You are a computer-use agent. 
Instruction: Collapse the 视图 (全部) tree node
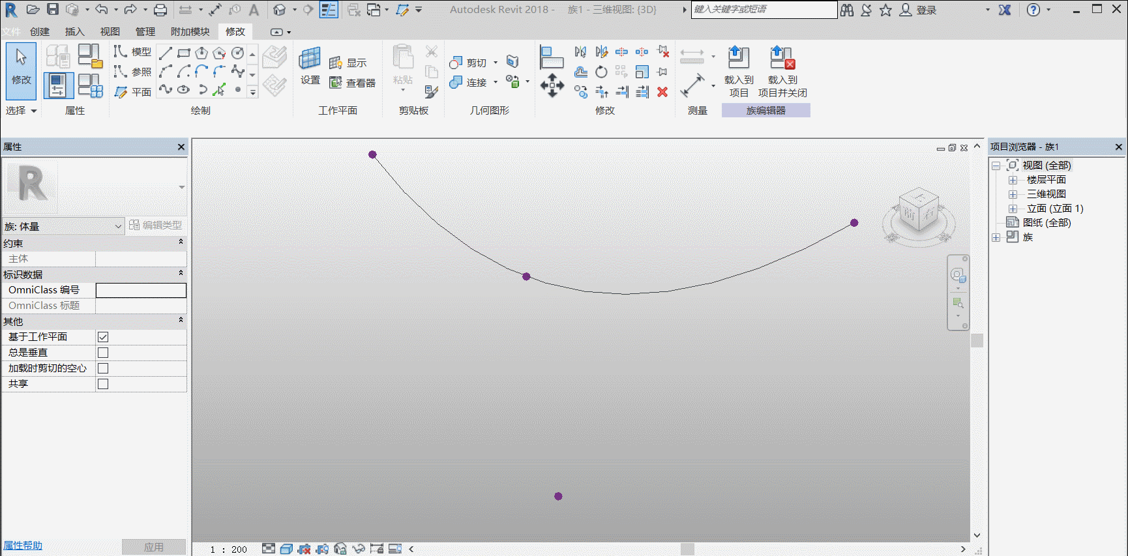tap(996, 166)
